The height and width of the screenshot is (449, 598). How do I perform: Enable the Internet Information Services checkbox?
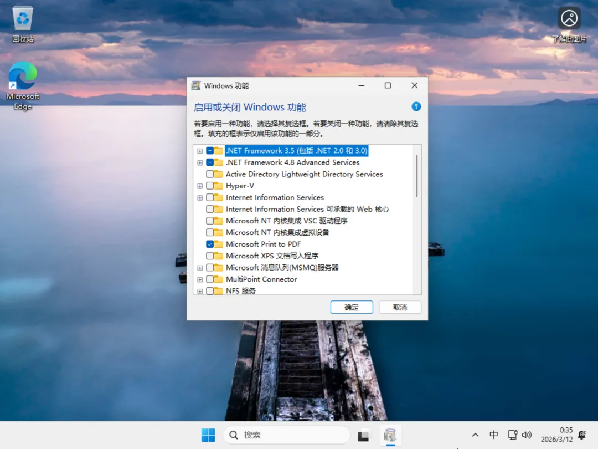point(210,197)
